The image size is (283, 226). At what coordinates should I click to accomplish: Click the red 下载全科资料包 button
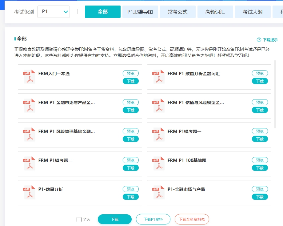pos(192,220)
